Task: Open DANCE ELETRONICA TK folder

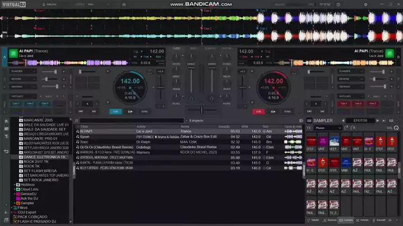Action: click(44, 157)
